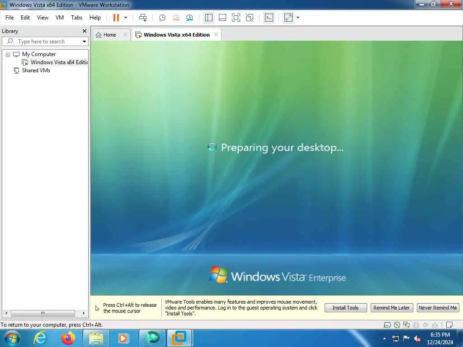Click the library scrollbar left arrow
Image resolution: width=463 pixels, height=347 pixels.
6,313
